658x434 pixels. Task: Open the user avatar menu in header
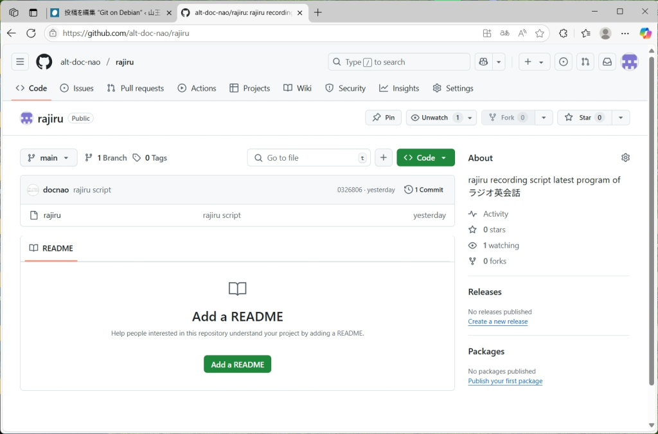[x=630, y=62]
